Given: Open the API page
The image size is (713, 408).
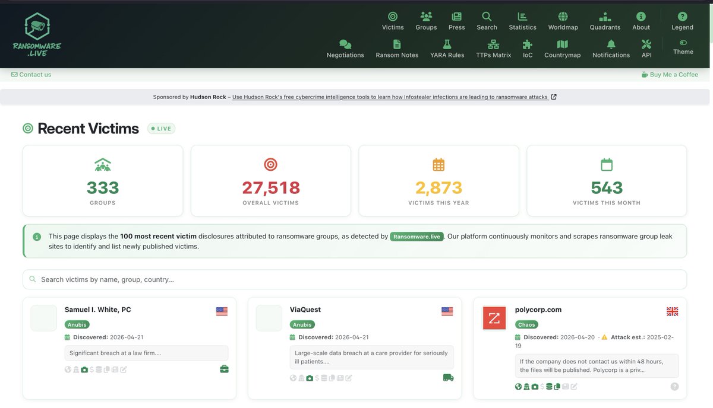Looking at the screenshot, I should 646,49.
